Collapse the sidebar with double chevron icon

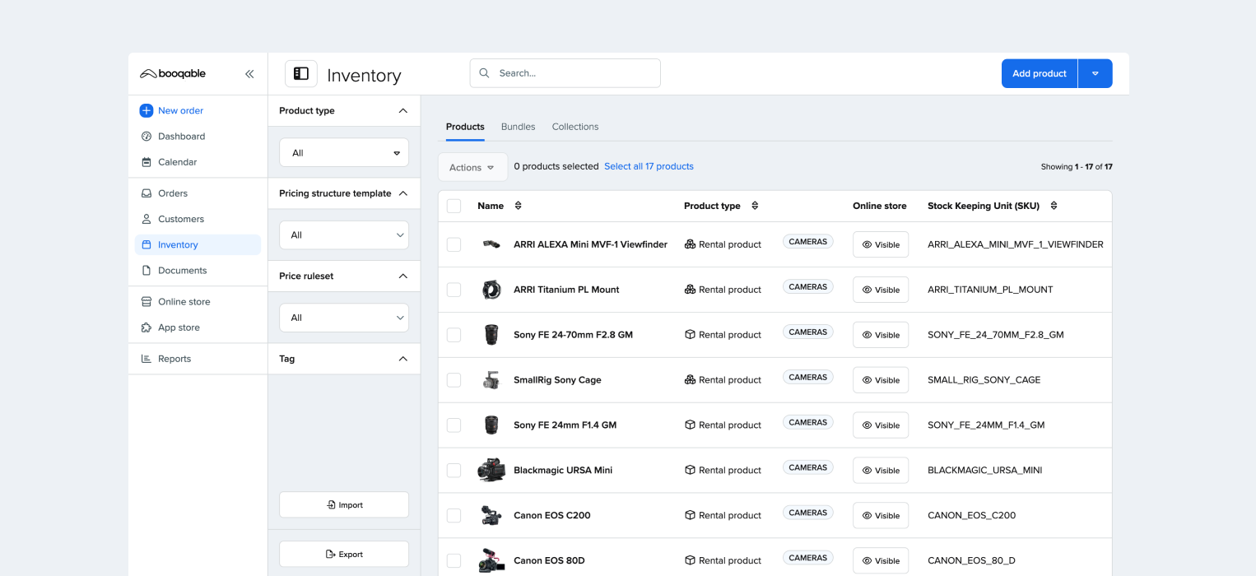(x=249, y=74)
